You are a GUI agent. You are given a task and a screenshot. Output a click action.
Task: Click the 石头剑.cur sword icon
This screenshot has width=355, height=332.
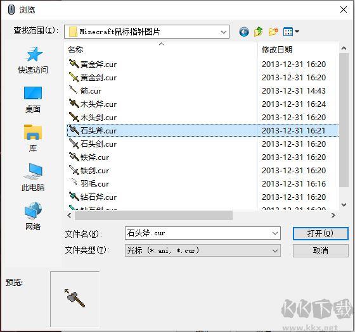coord(74,144)
